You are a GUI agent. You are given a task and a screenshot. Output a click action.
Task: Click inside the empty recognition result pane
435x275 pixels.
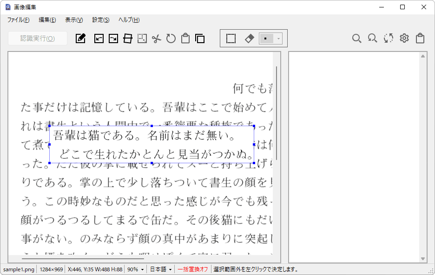354,157
